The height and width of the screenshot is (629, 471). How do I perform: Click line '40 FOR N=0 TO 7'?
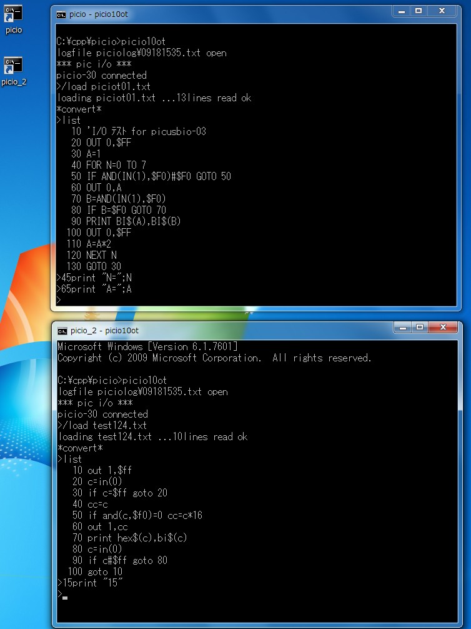click(109, 165)
